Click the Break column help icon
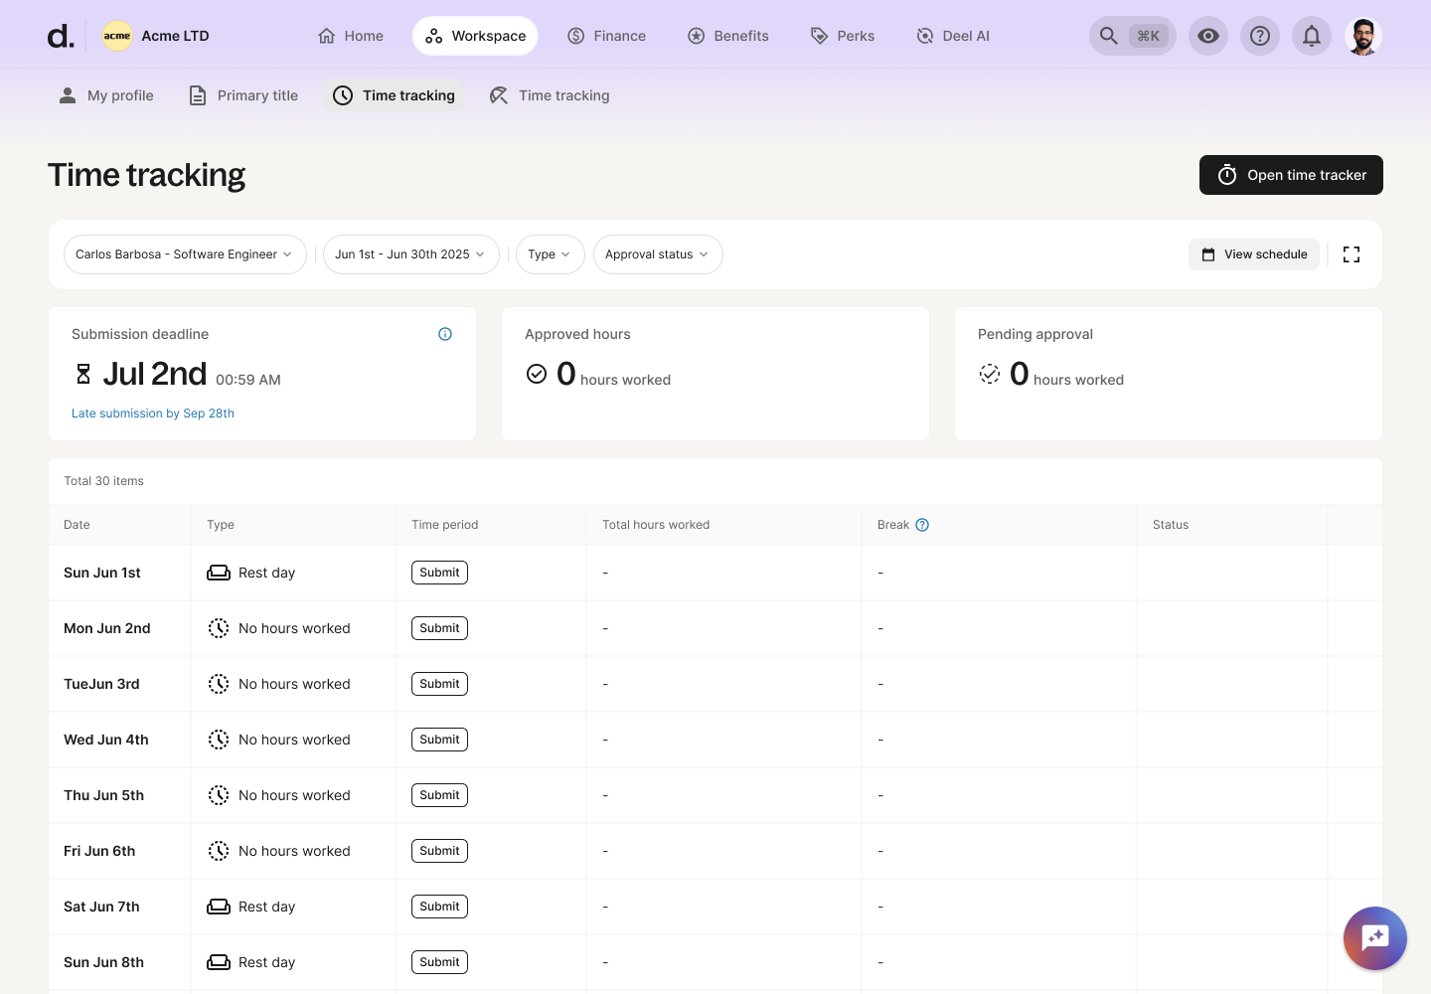 pos(922,525)
